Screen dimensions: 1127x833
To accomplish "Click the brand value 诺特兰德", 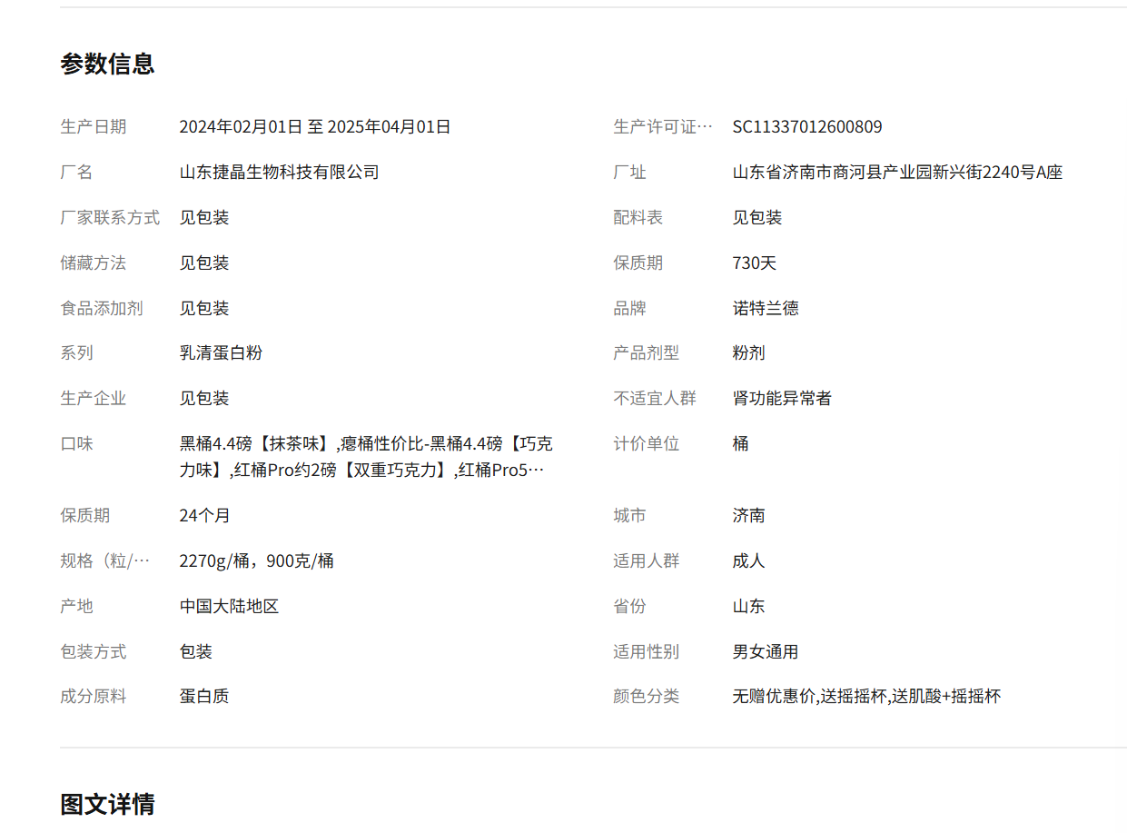I will tap(766, 309).
